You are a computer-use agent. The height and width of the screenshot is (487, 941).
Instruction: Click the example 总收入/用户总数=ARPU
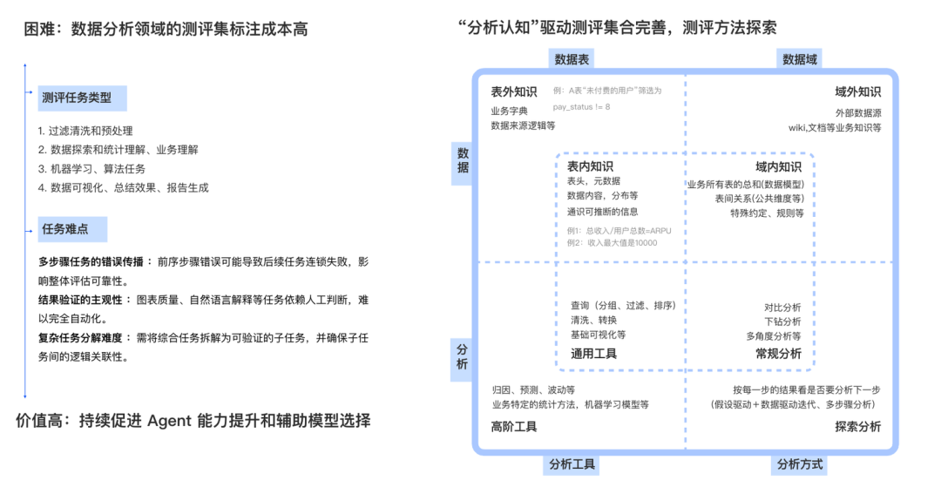[619, 231]
